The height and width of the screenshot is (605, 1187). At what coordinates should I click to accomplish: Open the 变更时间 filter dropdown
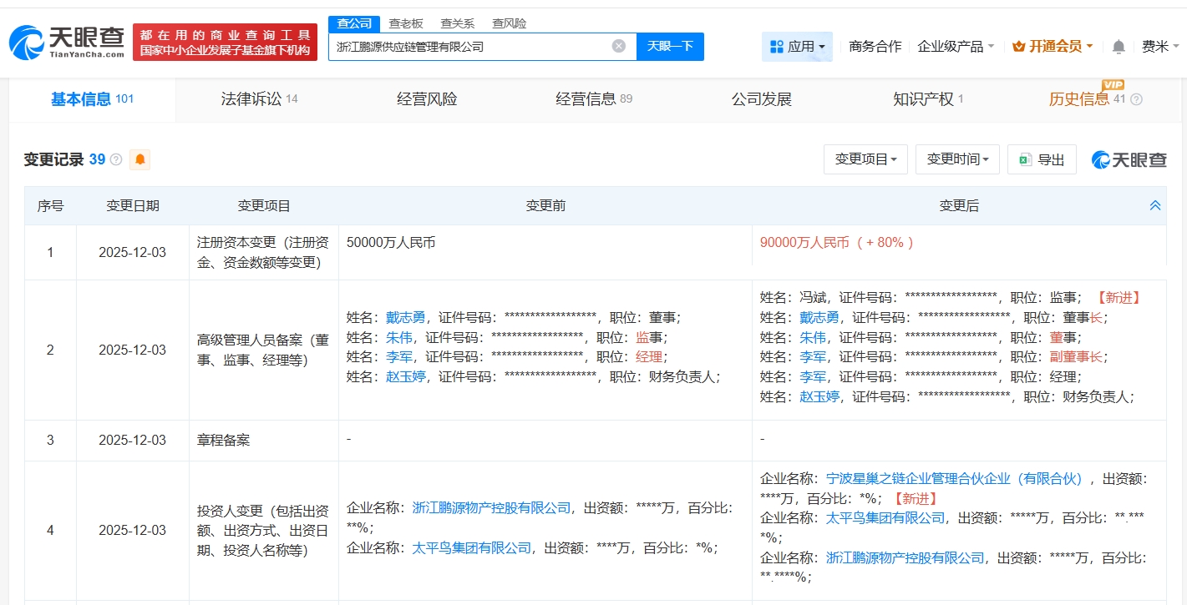point(957,159)
